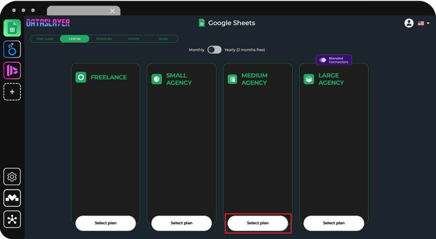Image resolution: width=436 pixels, height=239 pixels.
Task: Click the Google Sheets header icon
Action: pyautogui.click(x=202, y=23)
